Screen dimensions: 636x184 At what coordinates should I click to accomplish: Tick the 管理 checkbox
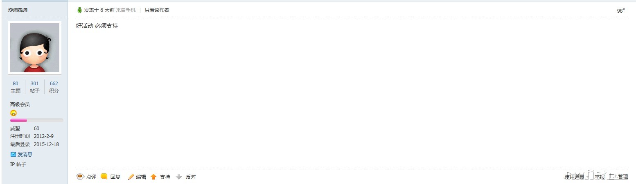click(x=612, y=177)
